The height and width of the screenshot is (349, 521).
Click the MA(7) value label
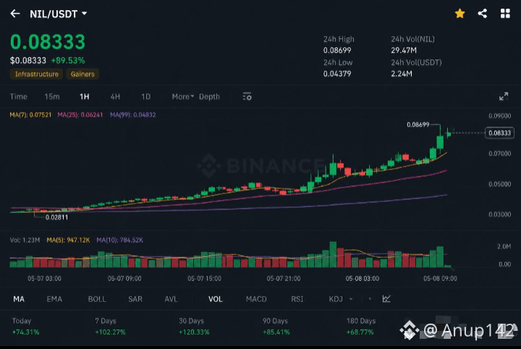pyautogui.click(x=30, y=115)
